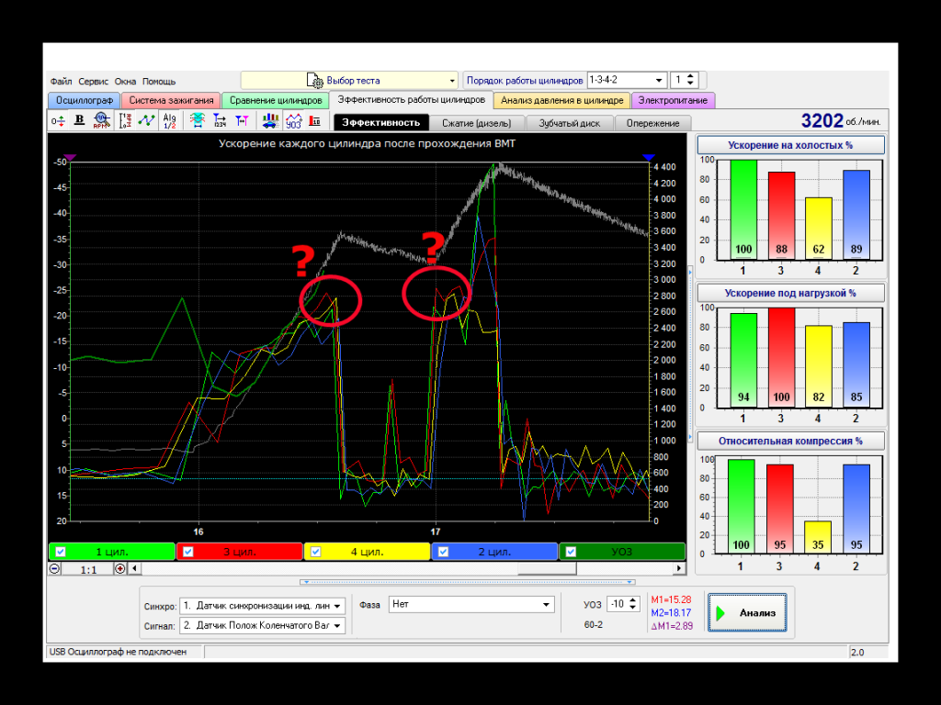Click the '3202 об./мин.' RPM readout
This screenshot has width=941, height=705.
coord(841,121)
